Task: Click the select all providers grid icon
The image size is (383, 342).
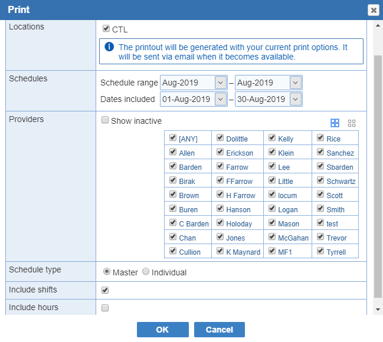Action: pos(335,123)
